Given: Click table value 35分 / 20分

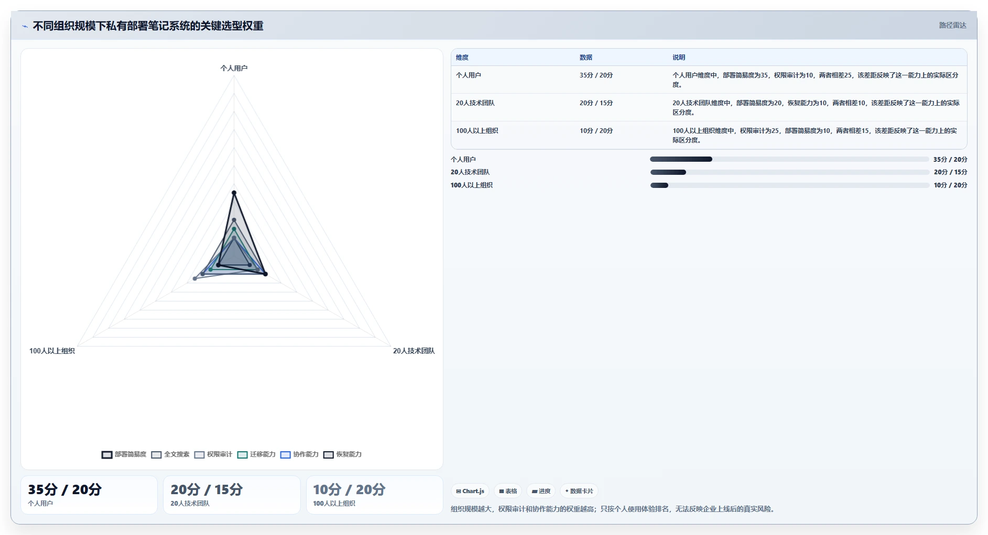Looking at the screenshot, I should 596,75.
